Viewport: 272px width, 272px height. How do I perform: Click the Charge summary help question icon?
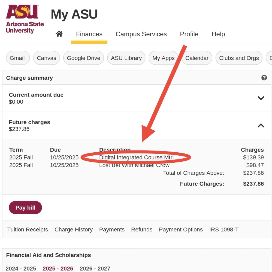point(264,78)
